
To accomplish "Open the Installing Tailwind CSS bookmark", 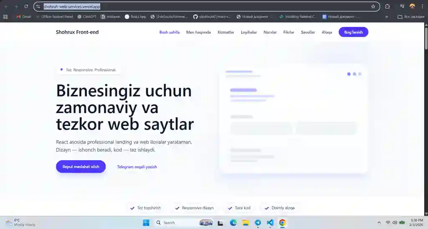I will point(298,17).
